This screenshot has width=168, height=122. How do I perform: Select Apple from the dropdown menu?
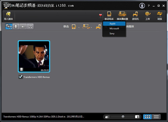tap(114, 23)
